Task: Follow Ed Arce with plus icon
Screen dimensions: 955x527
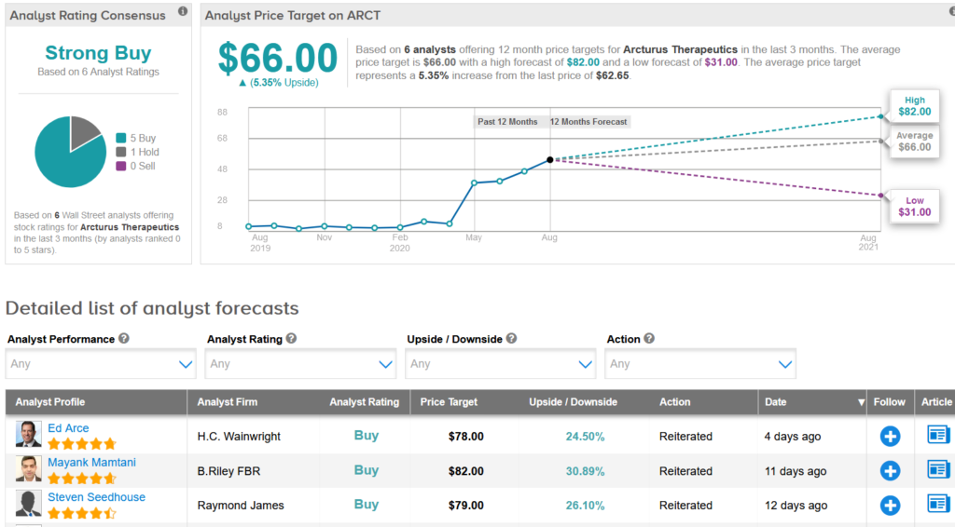Action: [890, 436]
